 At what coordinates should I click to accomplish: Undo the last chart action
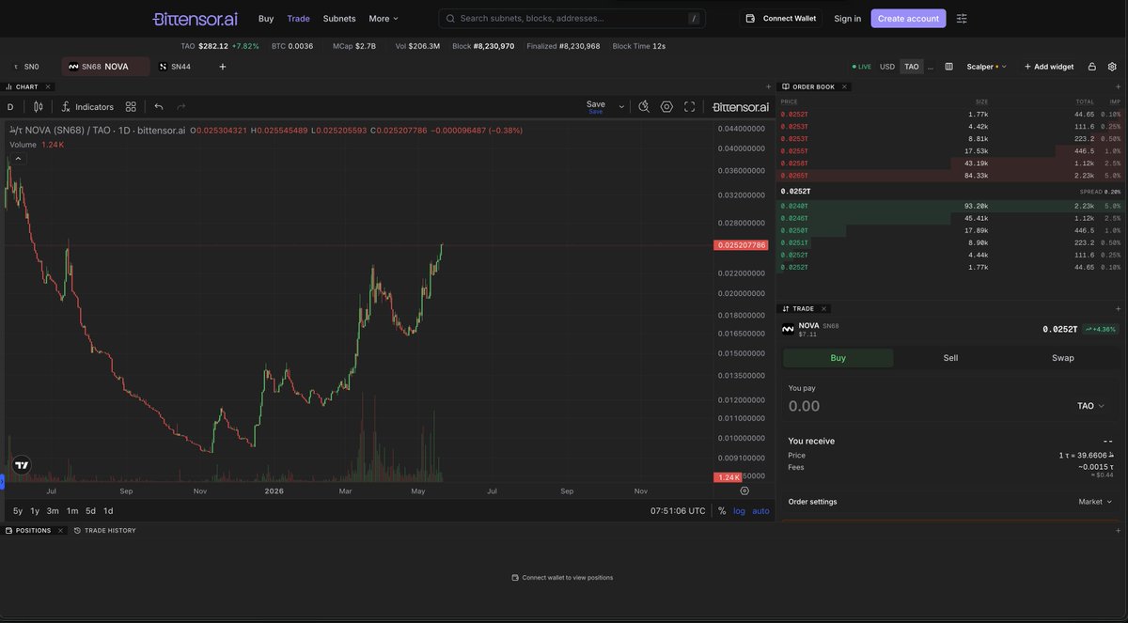point(159,107)
